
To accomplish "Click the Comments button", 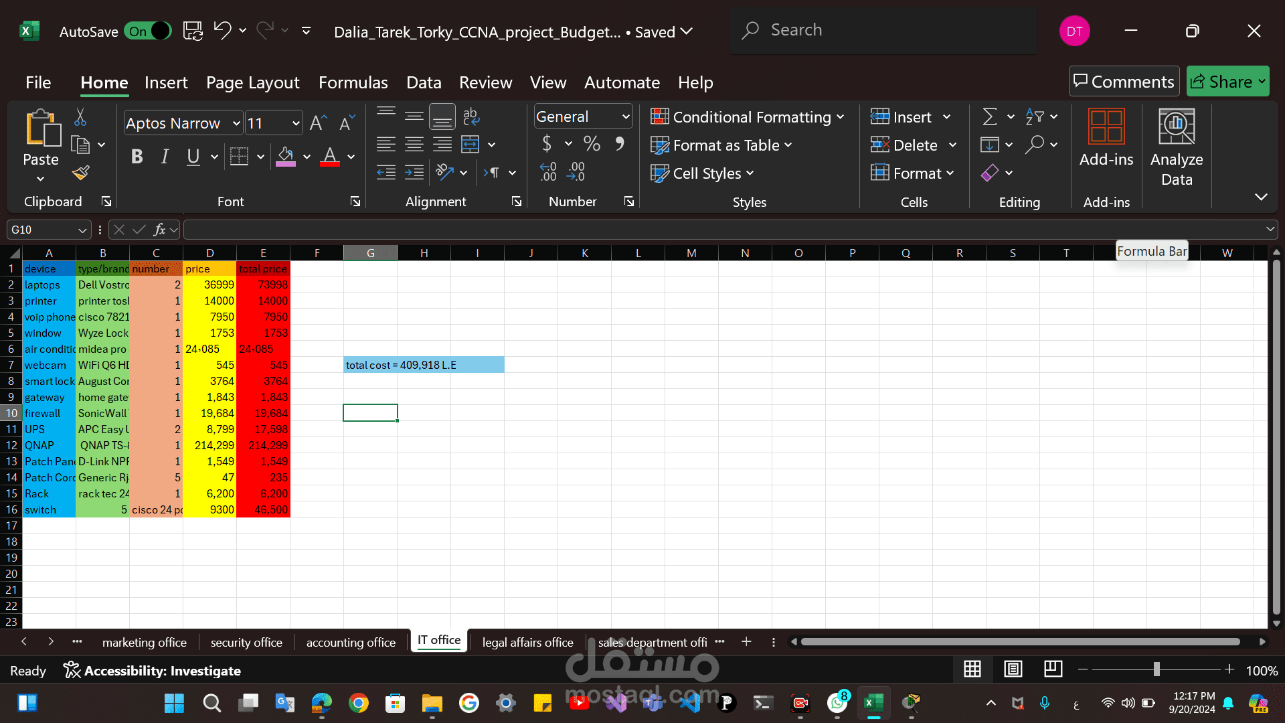I will (1124, 82).
